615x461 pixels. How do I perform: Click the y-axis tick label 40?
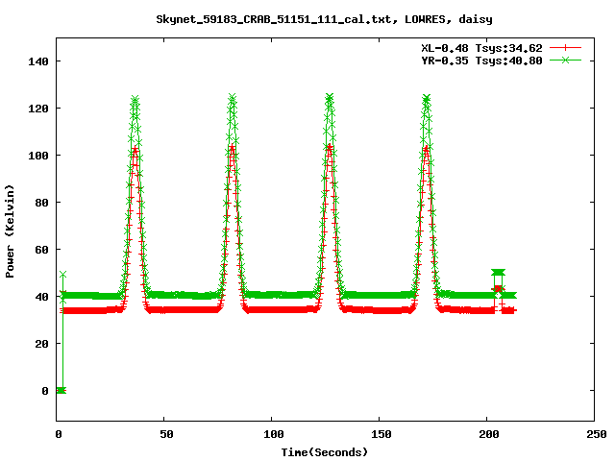41,297
